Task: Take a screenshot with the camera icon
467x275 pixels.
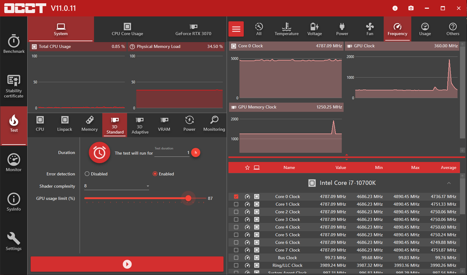Action: tap(411, 8)
